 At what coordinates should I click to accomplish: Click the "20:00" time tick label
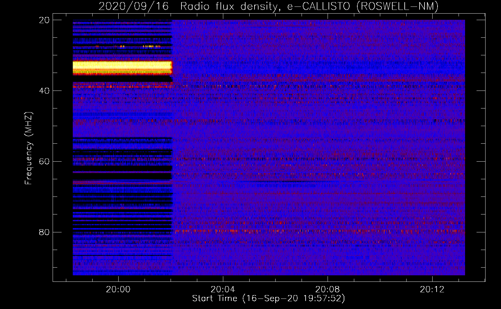(118, 290)
